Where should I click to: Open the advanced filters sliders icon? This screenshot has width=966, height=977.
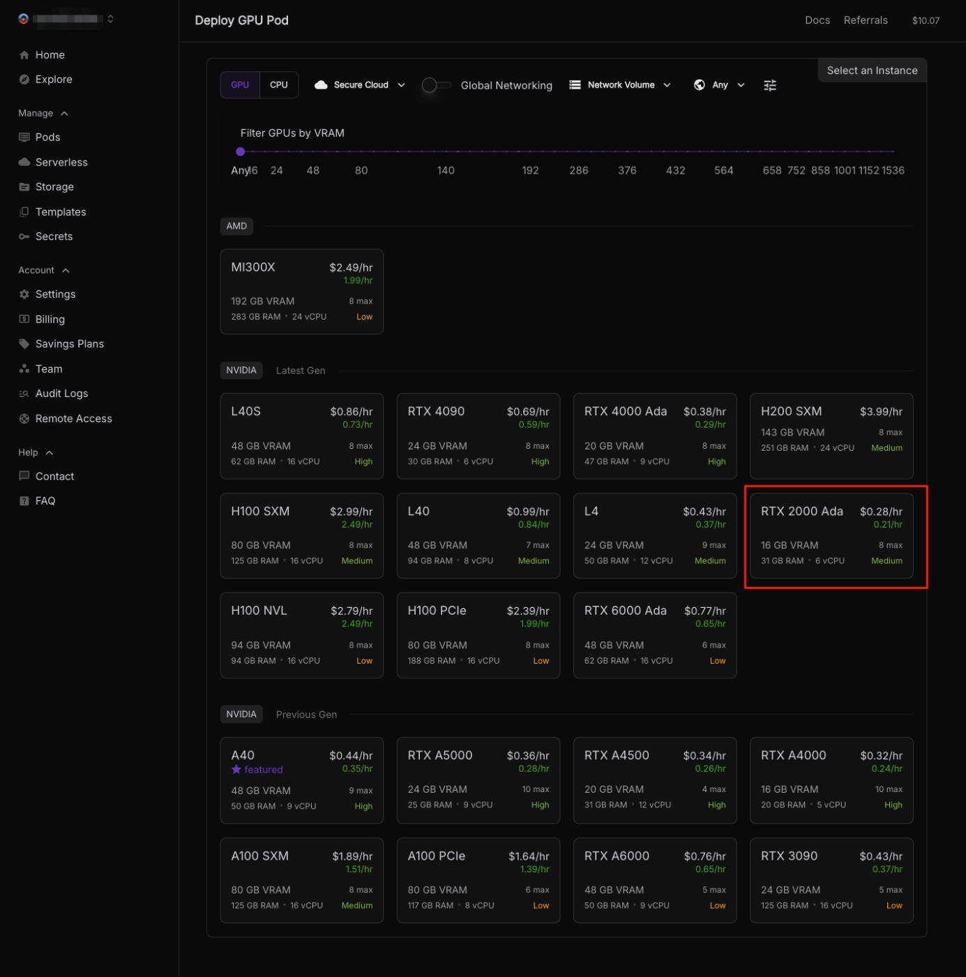click(x=769, y=85)
